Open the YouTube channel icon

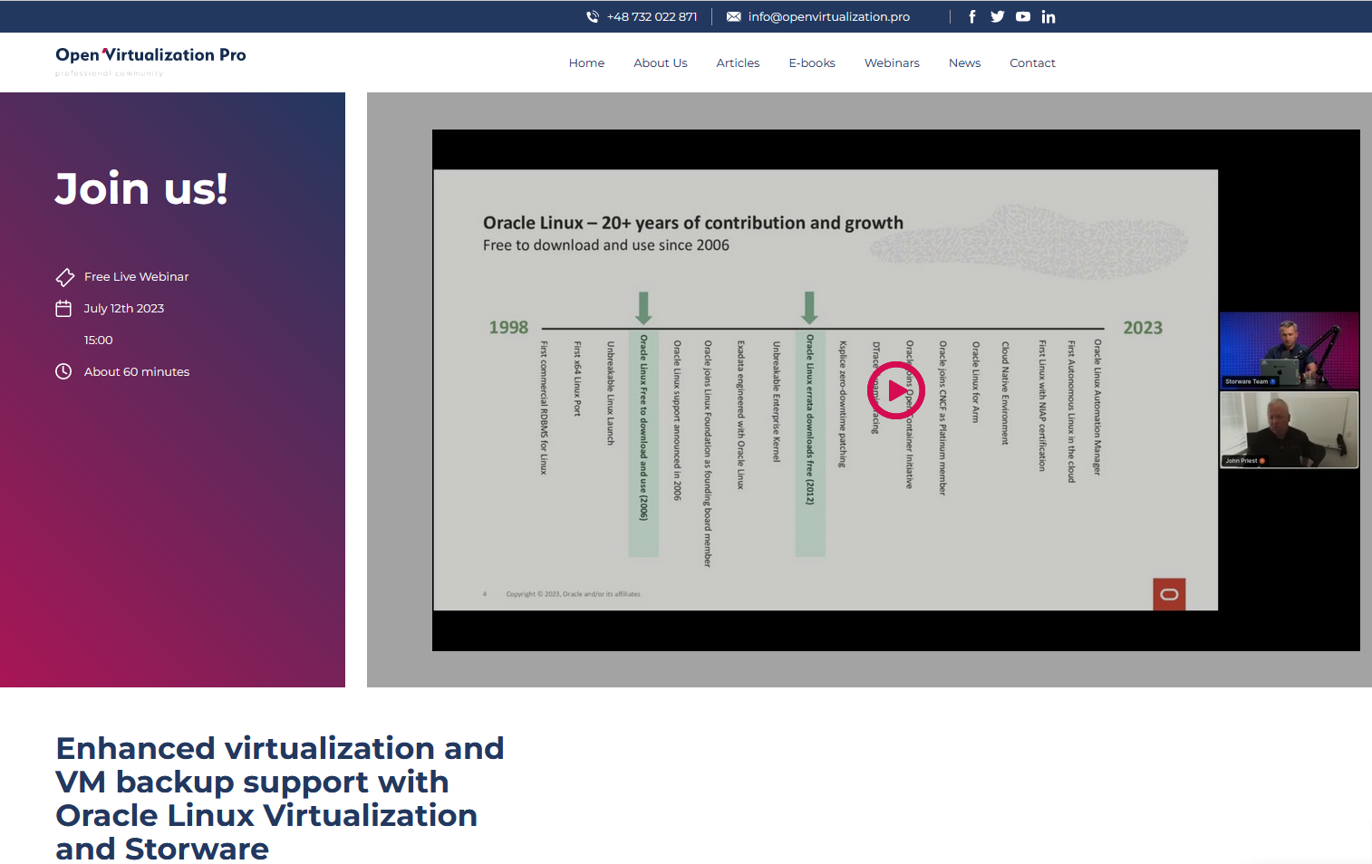1023,16
